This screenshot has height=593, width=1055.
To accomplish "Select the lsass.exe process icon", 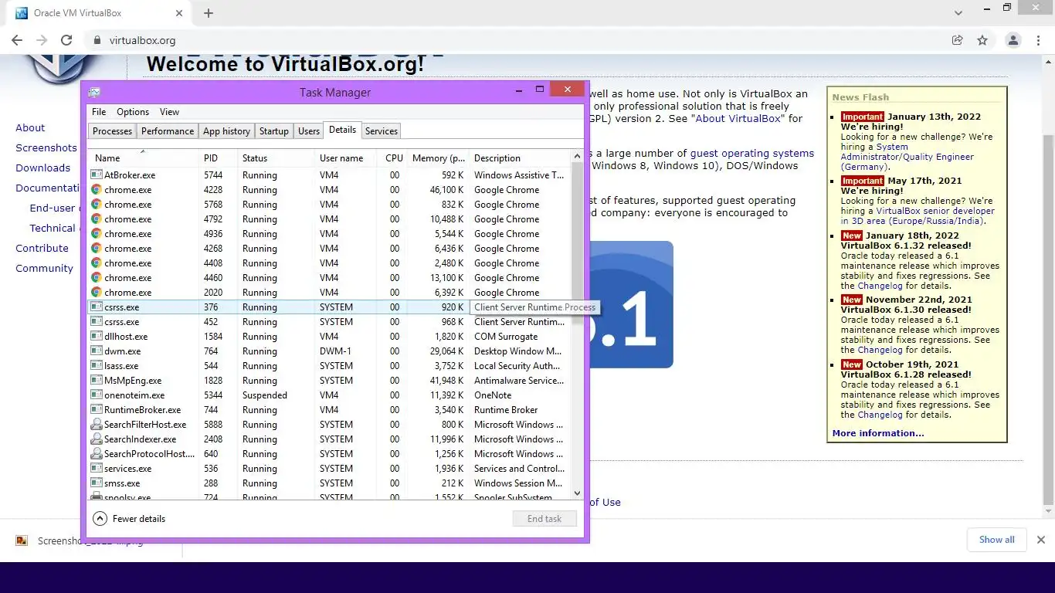I will (97, 366).
